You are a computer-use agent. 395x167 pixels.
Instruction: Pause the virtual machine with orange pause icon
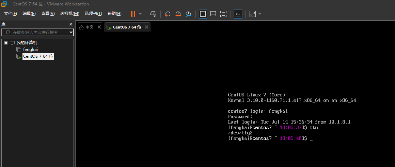click(133, 14)
